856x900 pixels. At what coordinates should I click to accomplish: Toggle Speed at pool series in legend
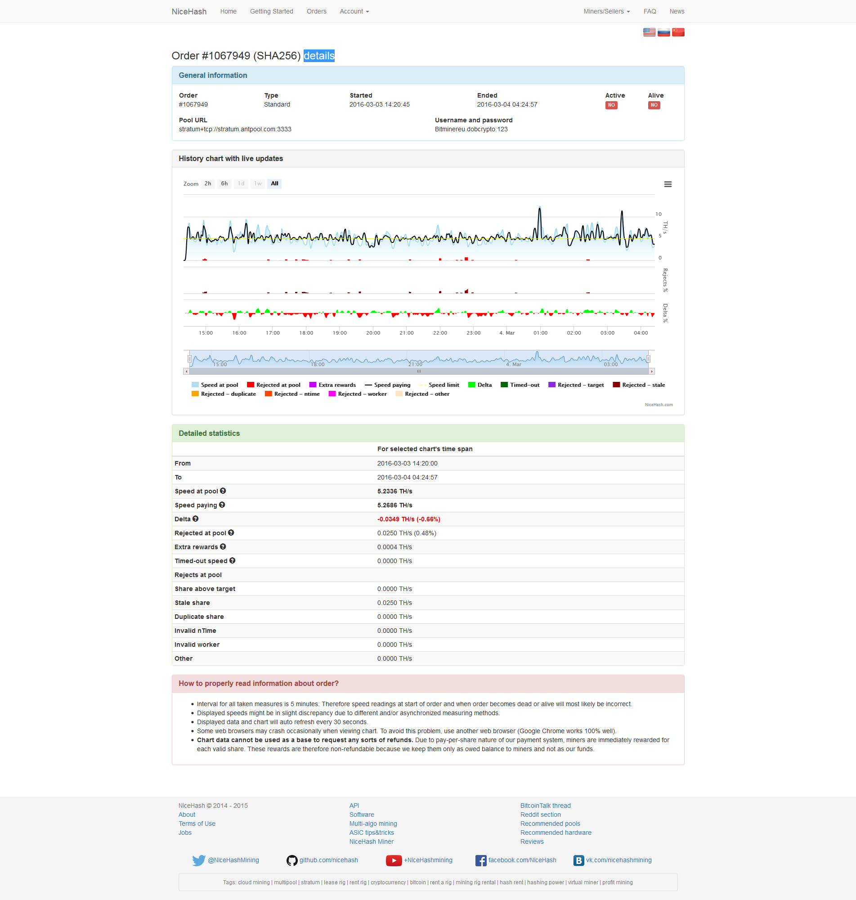[215, 385]
